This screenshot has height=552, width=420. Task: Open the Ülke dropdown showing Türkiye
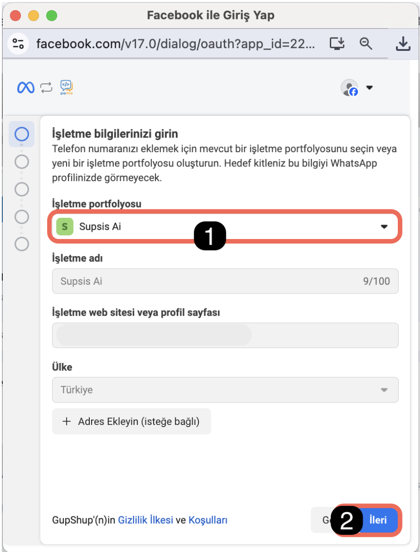(225, 390)
